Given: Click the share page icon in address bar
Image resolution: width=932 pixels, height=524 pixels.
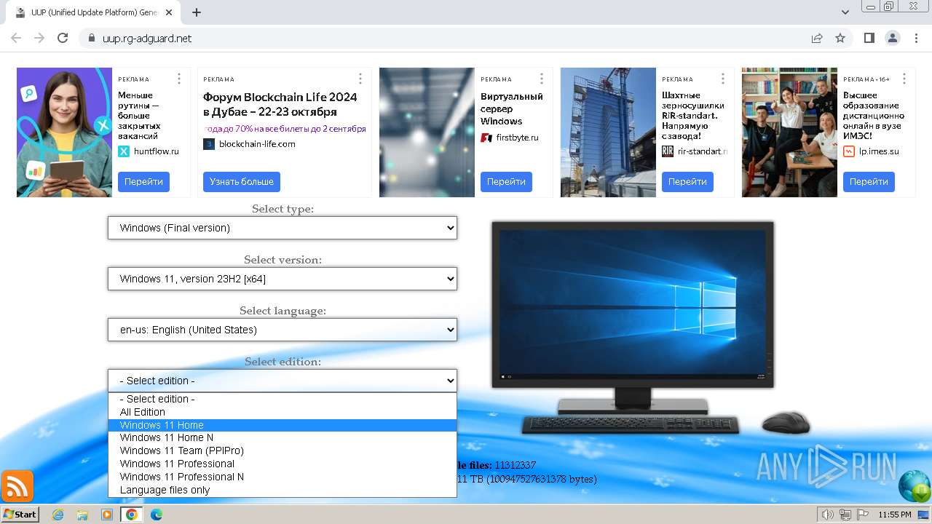Looking at the screenshot, I should [817, 38].
